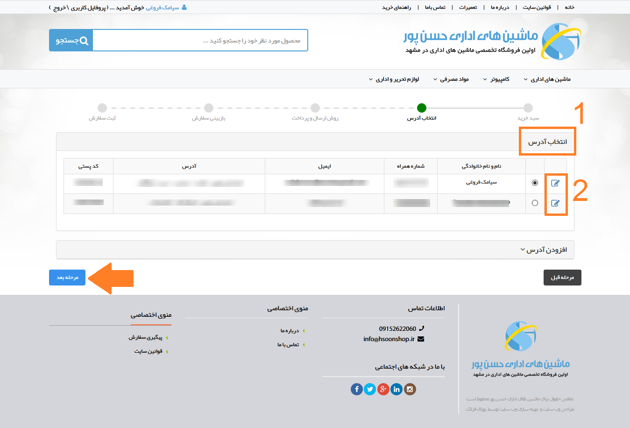Open the Instagram social icon
This screenshot has width=630, height=428.
[x=410, y=389]
